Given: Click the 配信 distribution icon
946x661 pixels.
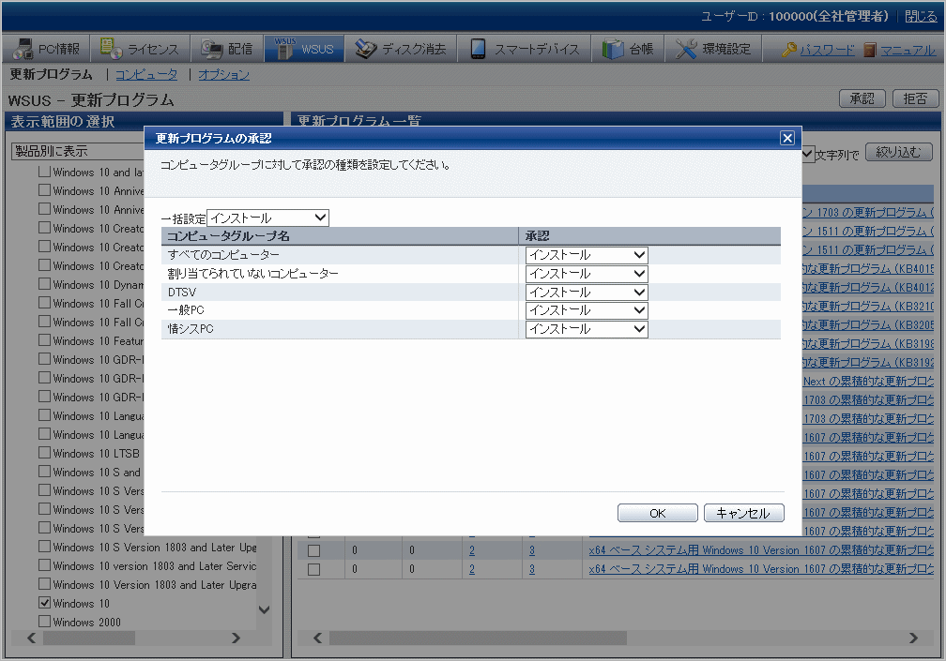Looking at the screenshot, I should tap(212, 49).
